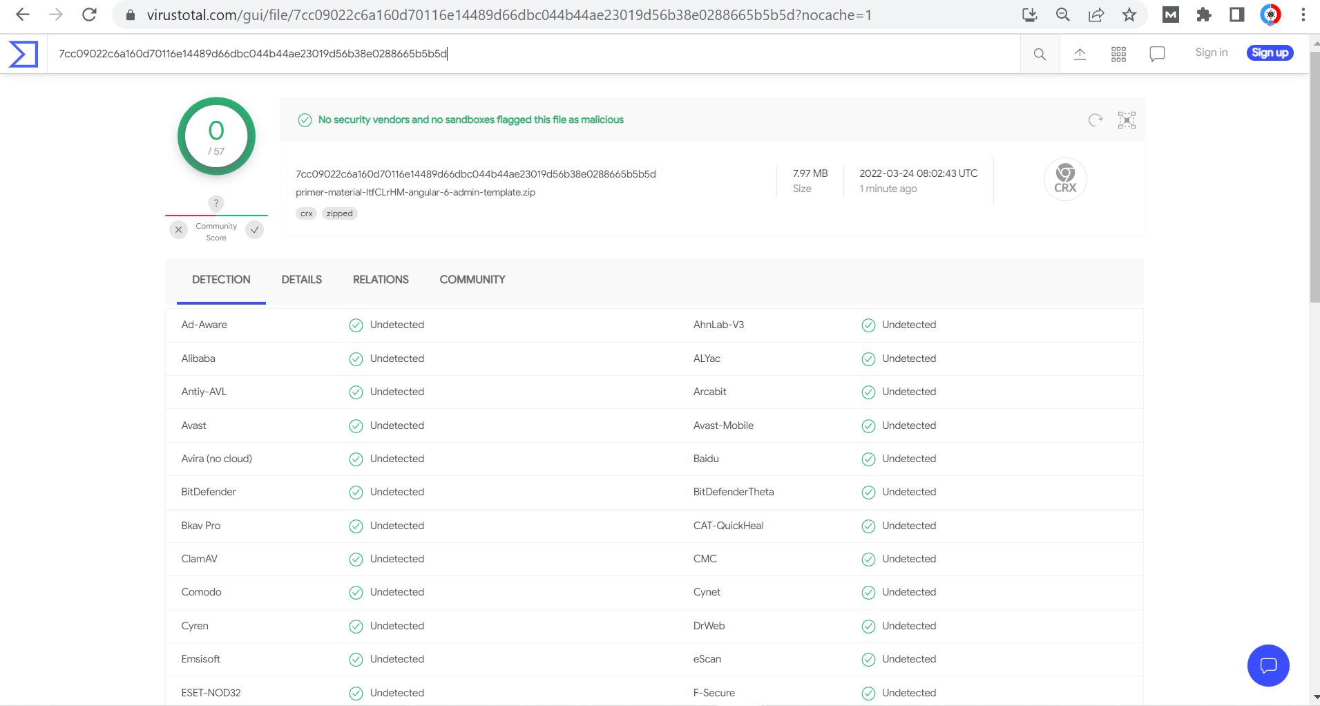The width and height of the screenshot is (1320, 706).
Task: Click the 2022-03-24 08:02:43 UTC date
Action: tap(919, 173)
